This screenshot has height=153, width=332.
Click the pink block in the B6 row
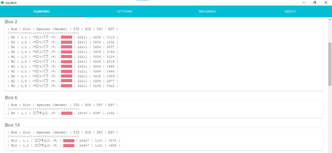click(x=66, y=113)
